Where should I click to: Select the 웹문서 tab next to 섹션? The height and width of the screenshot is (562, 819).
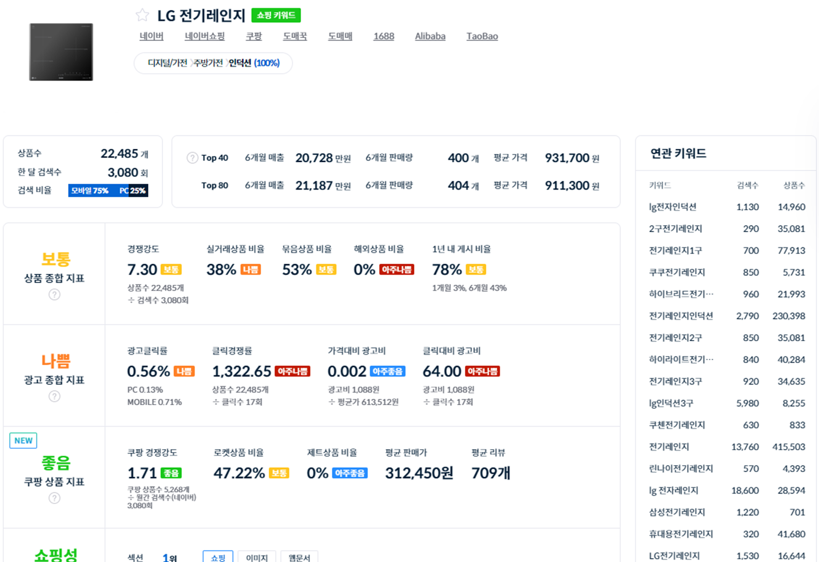point(299,557)
